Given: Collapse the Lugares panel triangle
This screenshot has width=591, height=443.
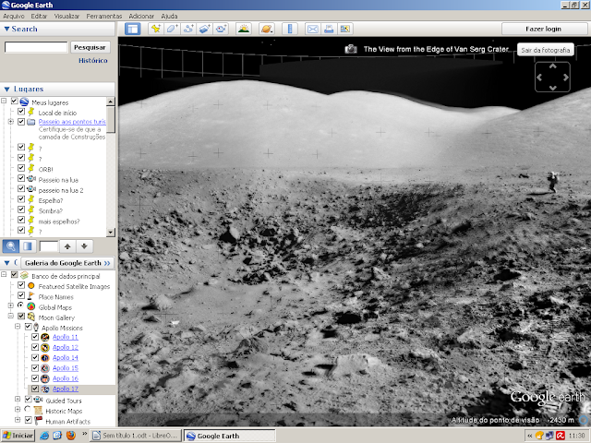Looking at the screenshot, I should tap(6, 90).
